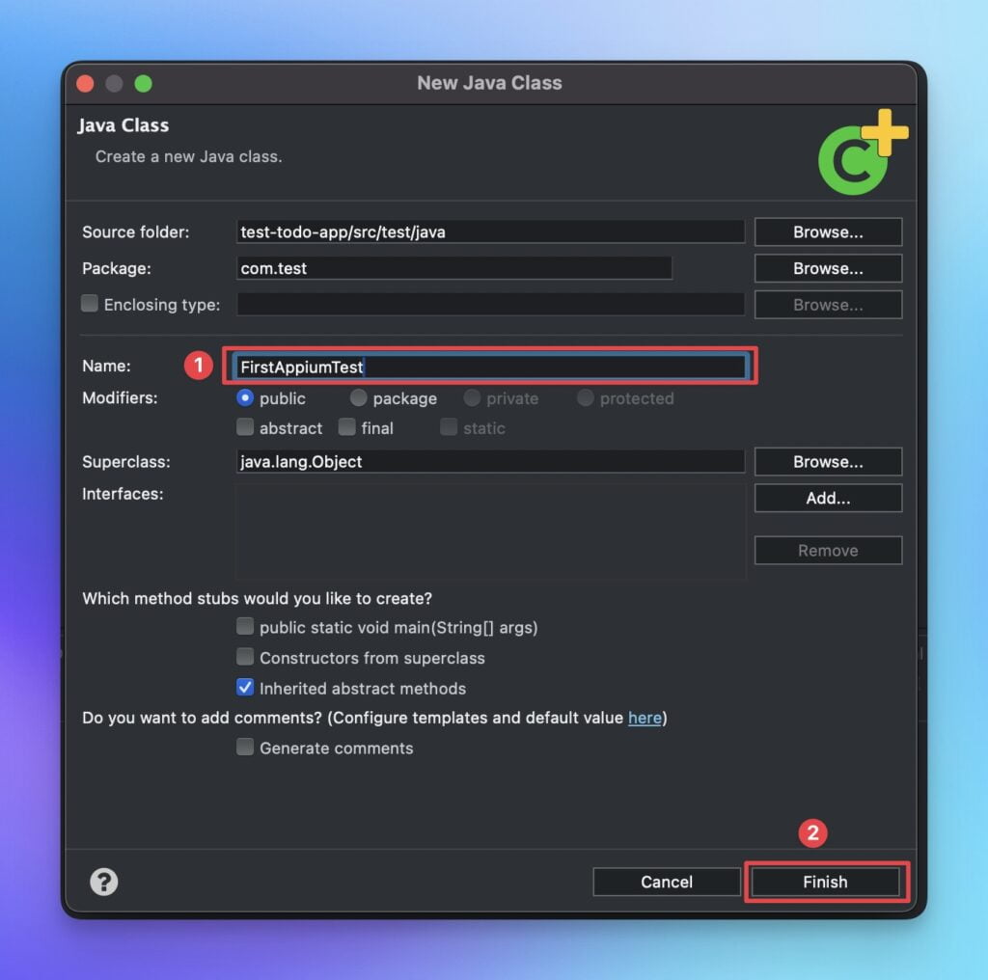
Task: Click into the Source folder field
Action: tap(490, 231)
